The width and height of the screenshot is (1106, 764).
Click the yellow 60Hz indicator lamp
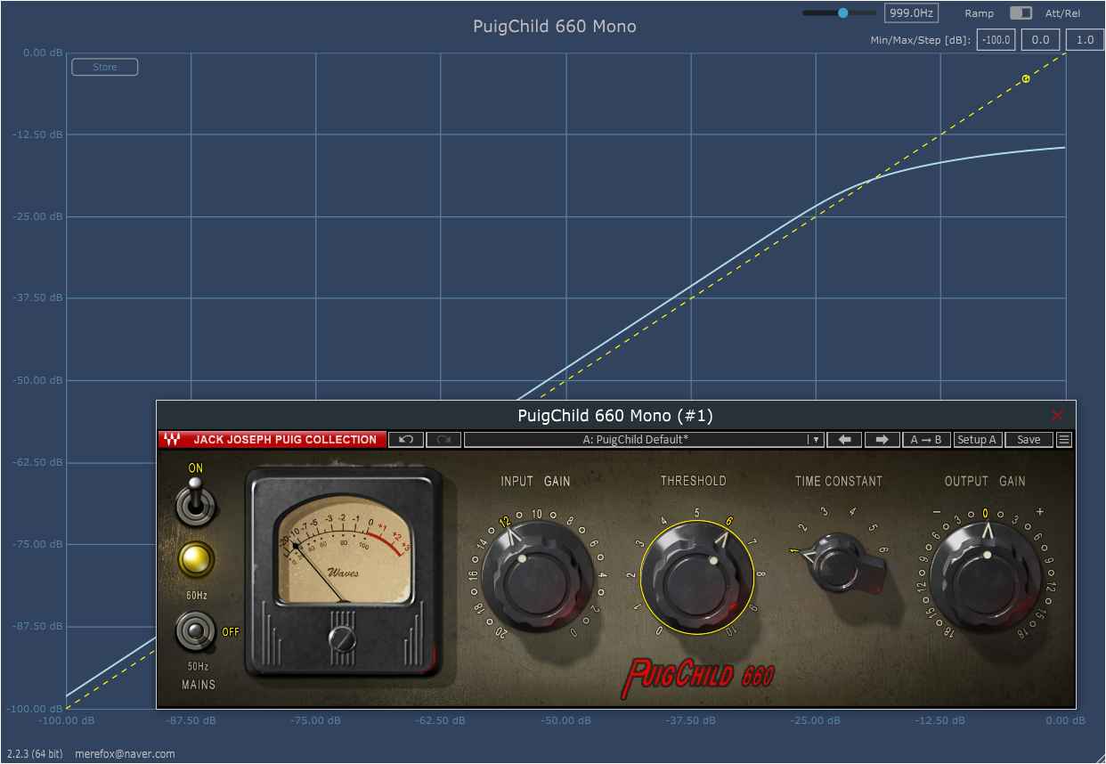197,560
